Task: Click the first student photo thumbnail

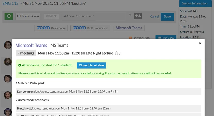Action: click(x=8, y=45)
